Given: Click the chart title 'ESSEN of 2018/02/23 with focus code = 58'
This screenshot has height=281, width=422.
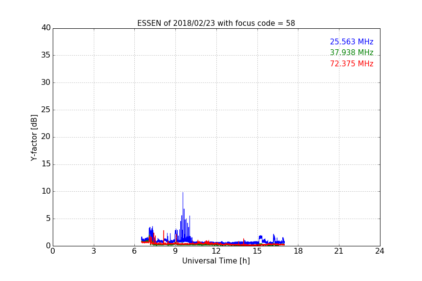Looking at the screenshot, I should (x=216, y=23).
